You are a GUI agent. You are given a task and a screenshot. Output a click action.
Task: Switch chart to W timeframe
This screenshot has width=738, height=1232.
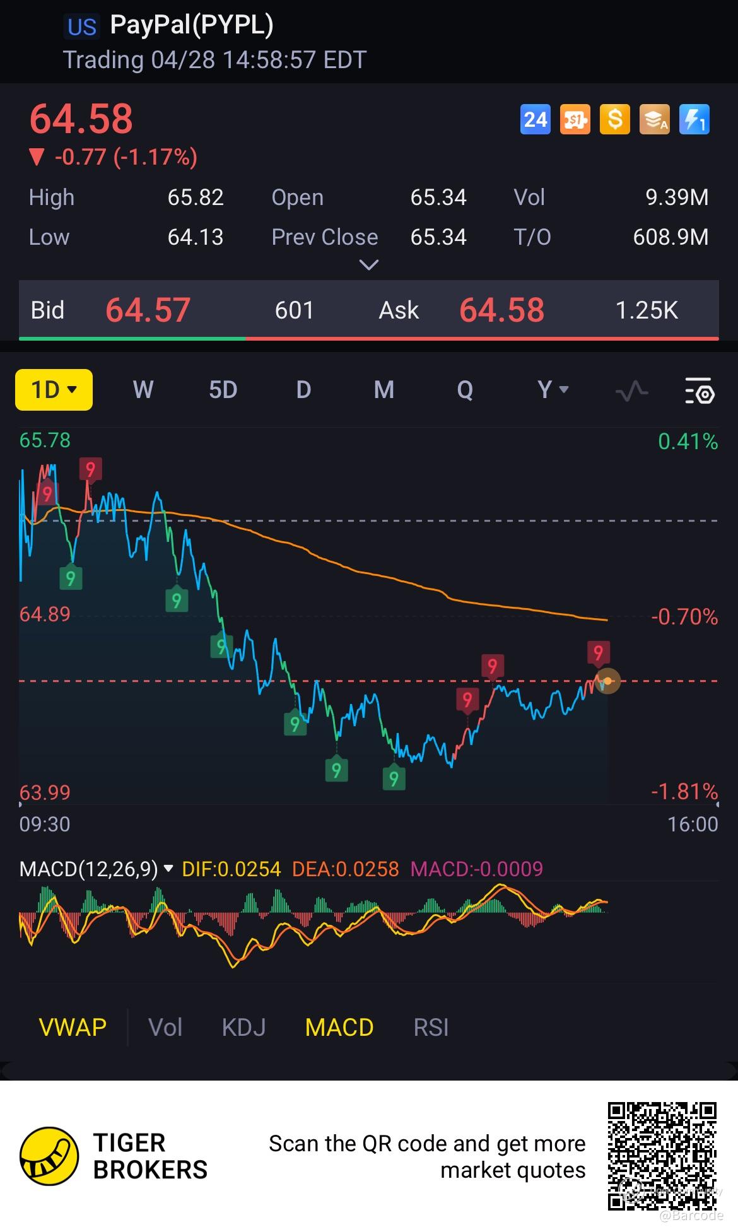[x=143, y=390]
